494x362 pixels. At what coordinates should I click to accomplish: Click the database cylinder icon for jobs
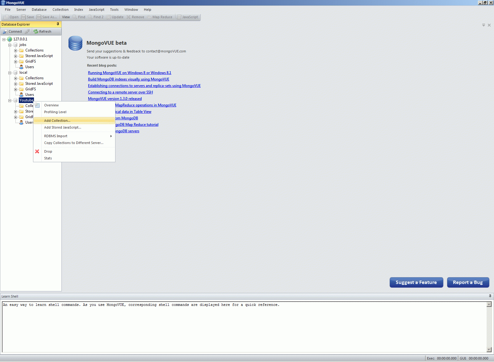(x=15, y=45)
